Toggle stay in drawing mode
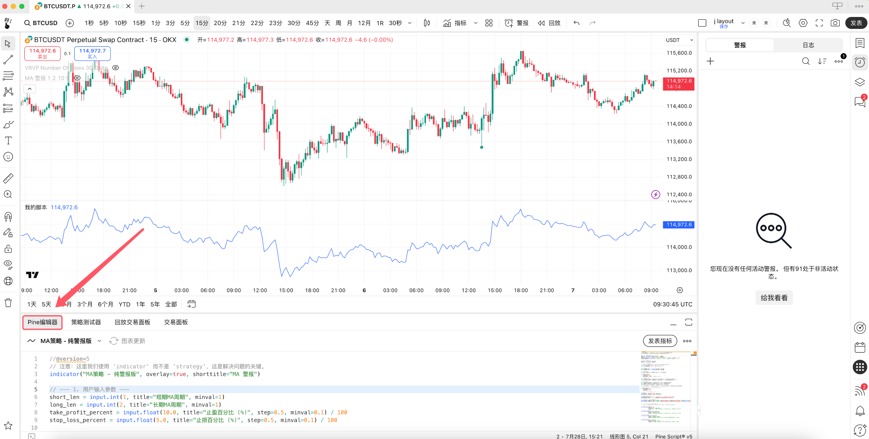 coord(8,233)
